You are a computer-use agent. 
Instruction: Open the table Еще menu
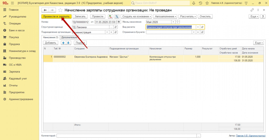(x=258, y=43)
